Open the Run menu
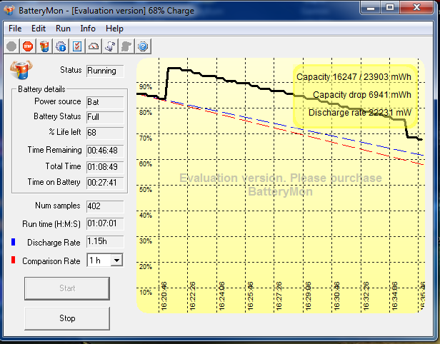This screenshot has width=440, height=344. (x=63, y=29)
